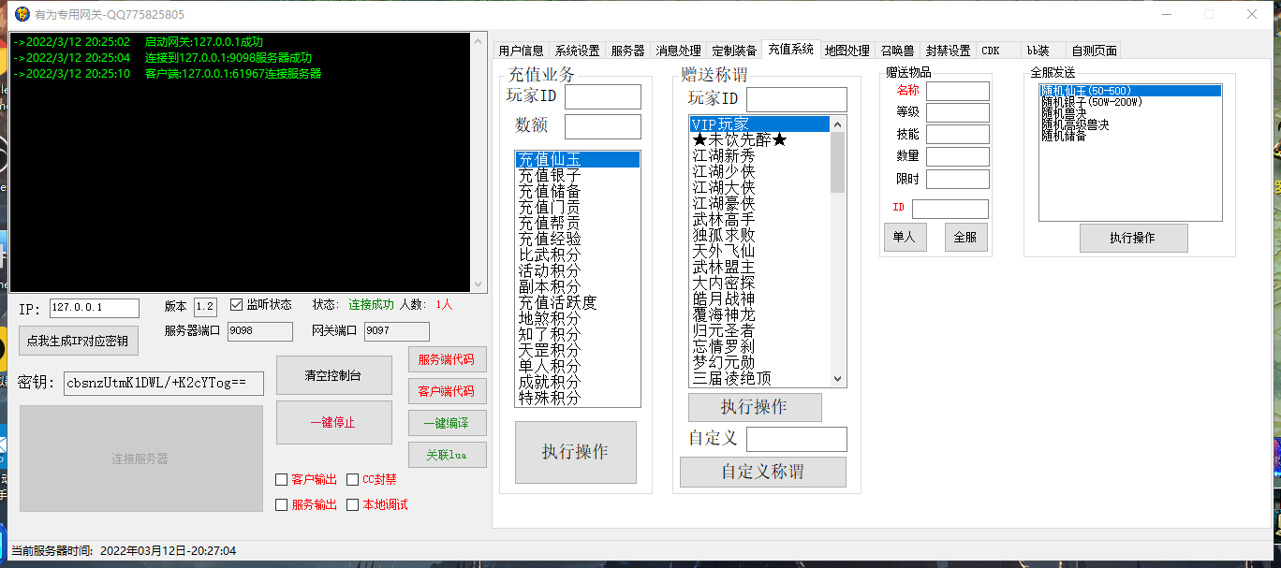
Task: Enable the 客户输出 checkbox
Action: (282, 480)
